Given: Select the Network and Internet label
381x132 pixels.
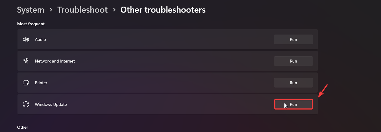Looking at the screenshot, I should point(55,61).
